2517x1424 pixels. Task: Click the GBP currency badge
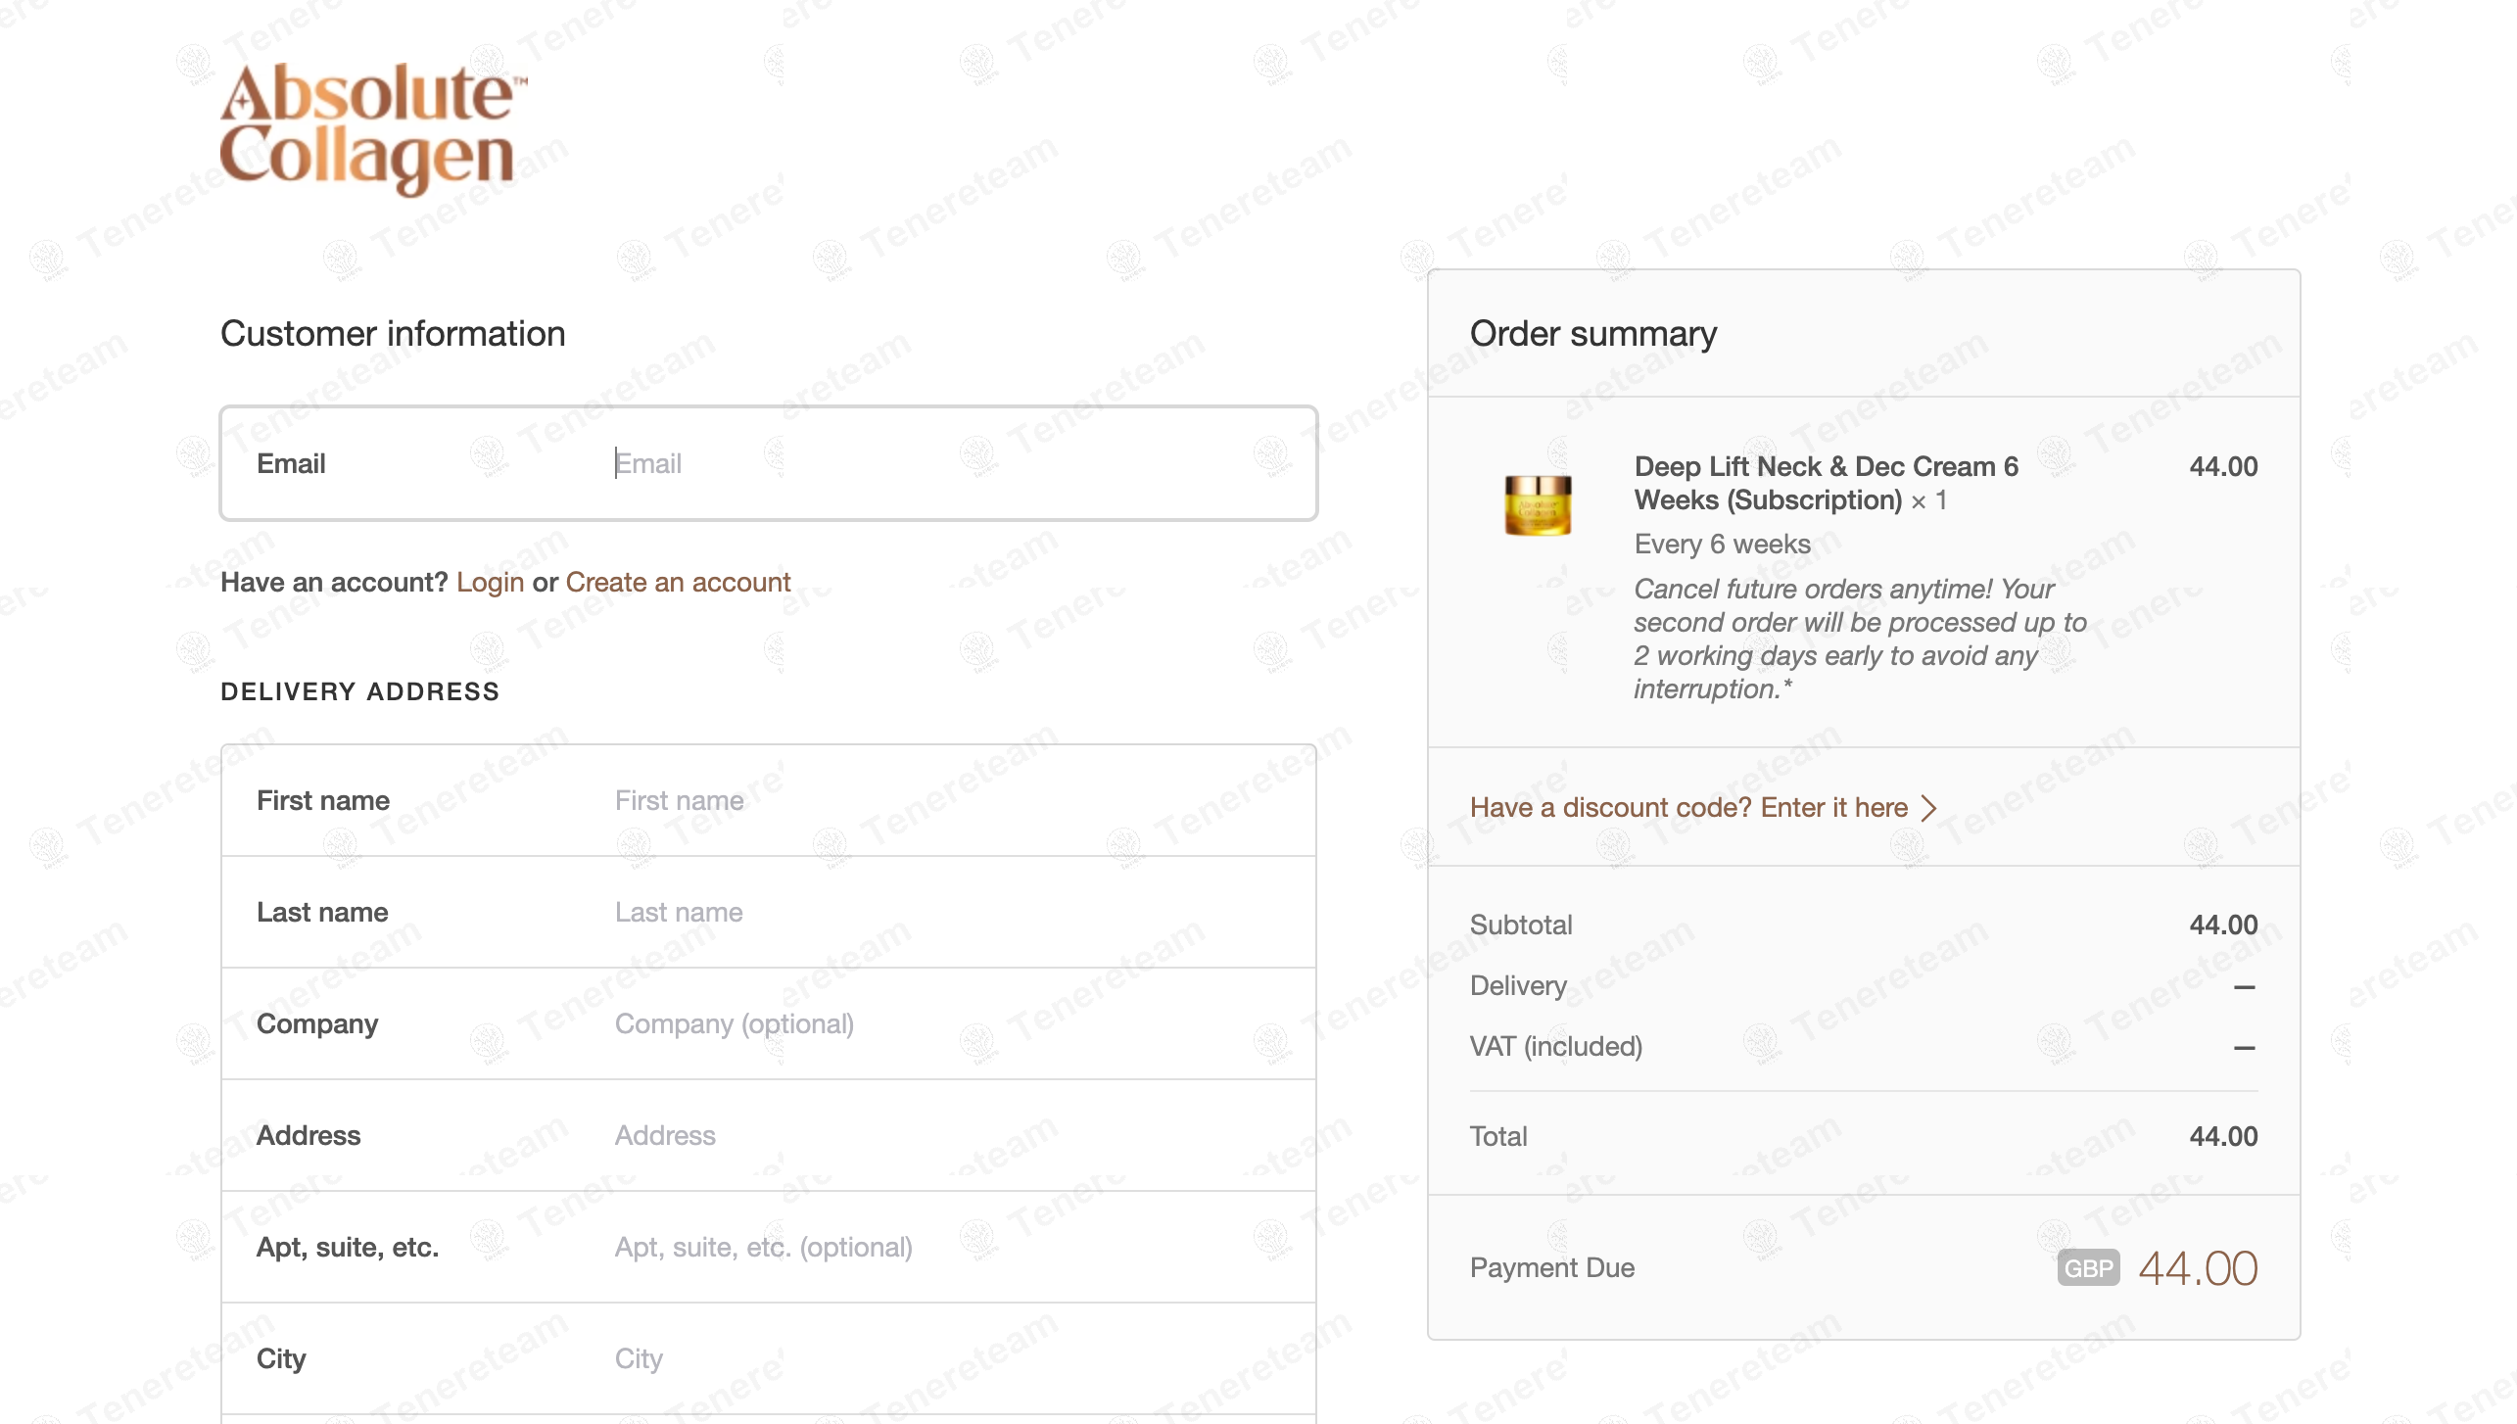tap(2088, 1268)
